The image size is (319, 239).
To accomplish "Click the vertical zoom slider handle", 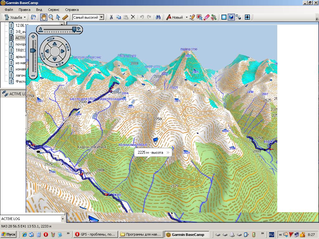I will pos(33,50).
